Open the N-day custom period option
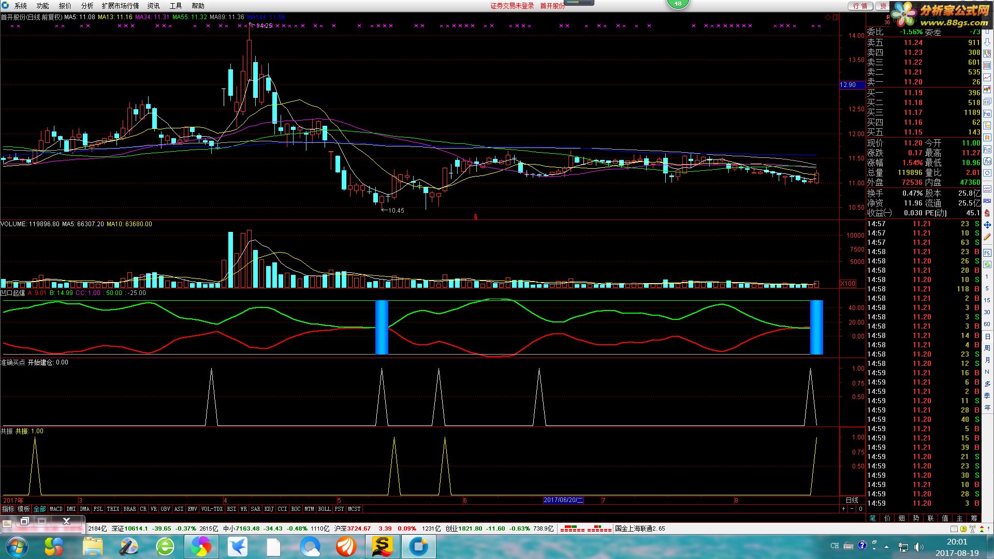This screenshot has width=994, height=559. (987, 372)
